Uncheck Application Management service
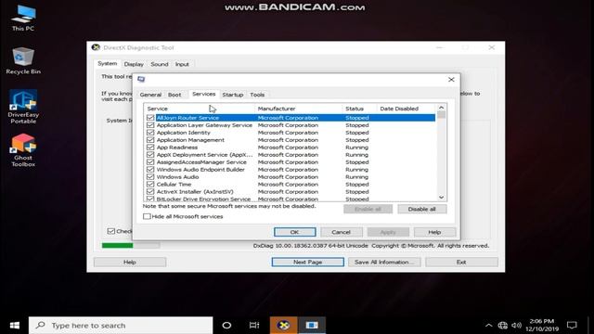The image size is (594, 334). pos(150,140)
